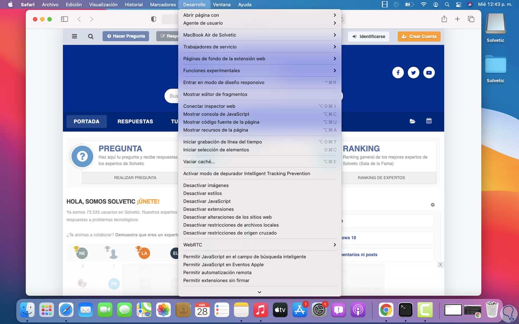Open System Preferences from the Dock
519x324 pixels.
click(x=319, y=309)
